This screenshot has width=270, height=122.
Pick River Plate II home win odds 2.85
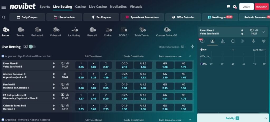tap(81, 65)
